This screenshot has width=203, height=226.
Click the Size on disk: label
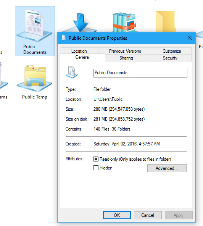pyautogui.click(x=77, y=119)
